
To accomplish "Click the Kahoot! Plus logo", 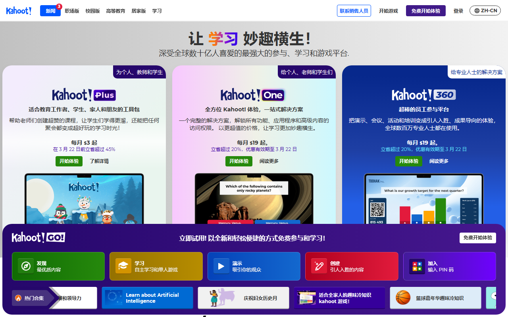I will point(84,95).
